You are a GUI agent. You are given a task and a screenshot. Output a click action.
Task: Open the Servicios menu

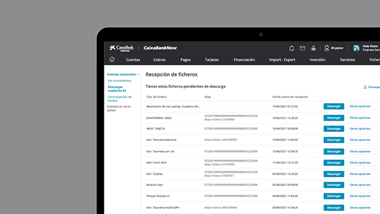347,59
